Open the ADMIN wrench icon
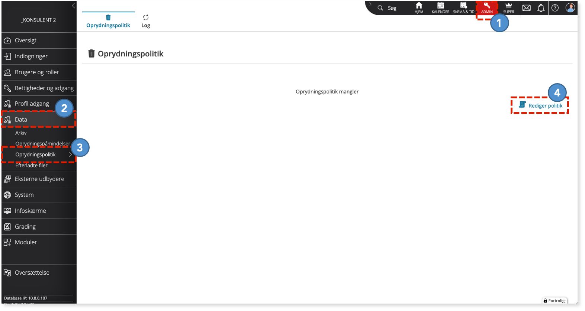Image resolution: width=585 pixels, height=311 pixels. point(486,8)
